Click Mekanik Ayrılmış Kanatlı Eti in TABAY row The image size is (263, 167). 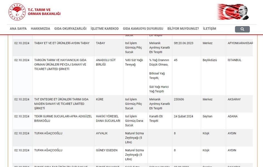click(159, 47)
